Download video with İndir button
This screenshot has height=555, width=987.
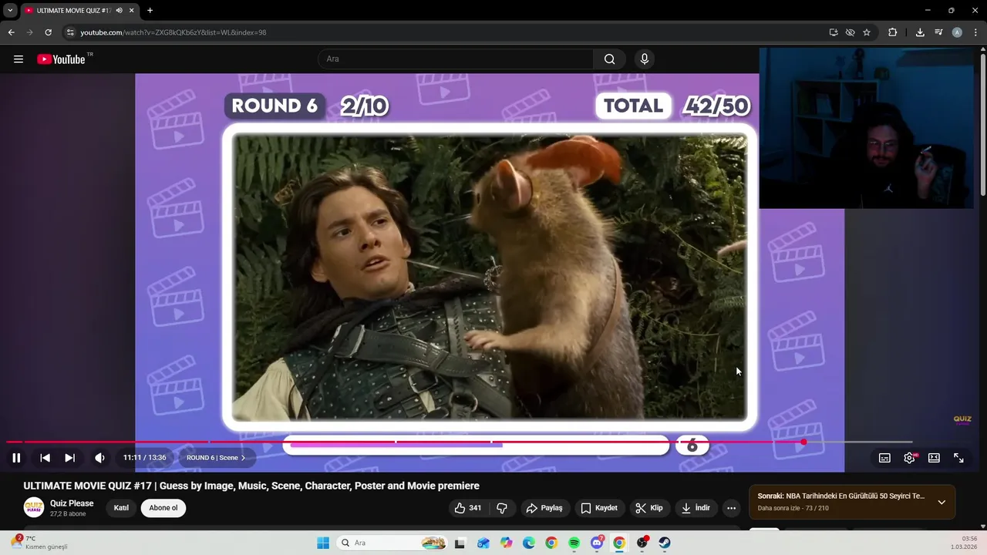[696, 508]
